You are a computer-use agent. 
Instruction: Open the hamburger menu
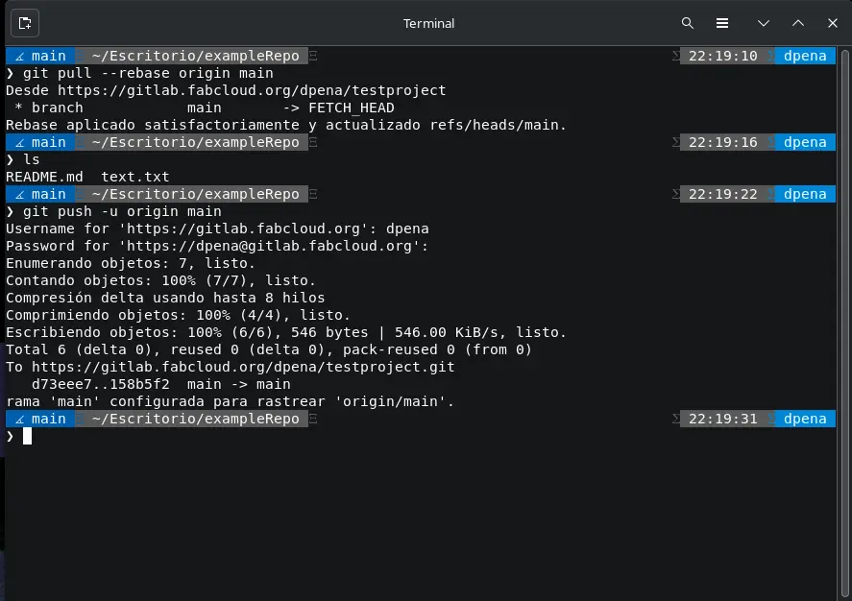[722, 23]
